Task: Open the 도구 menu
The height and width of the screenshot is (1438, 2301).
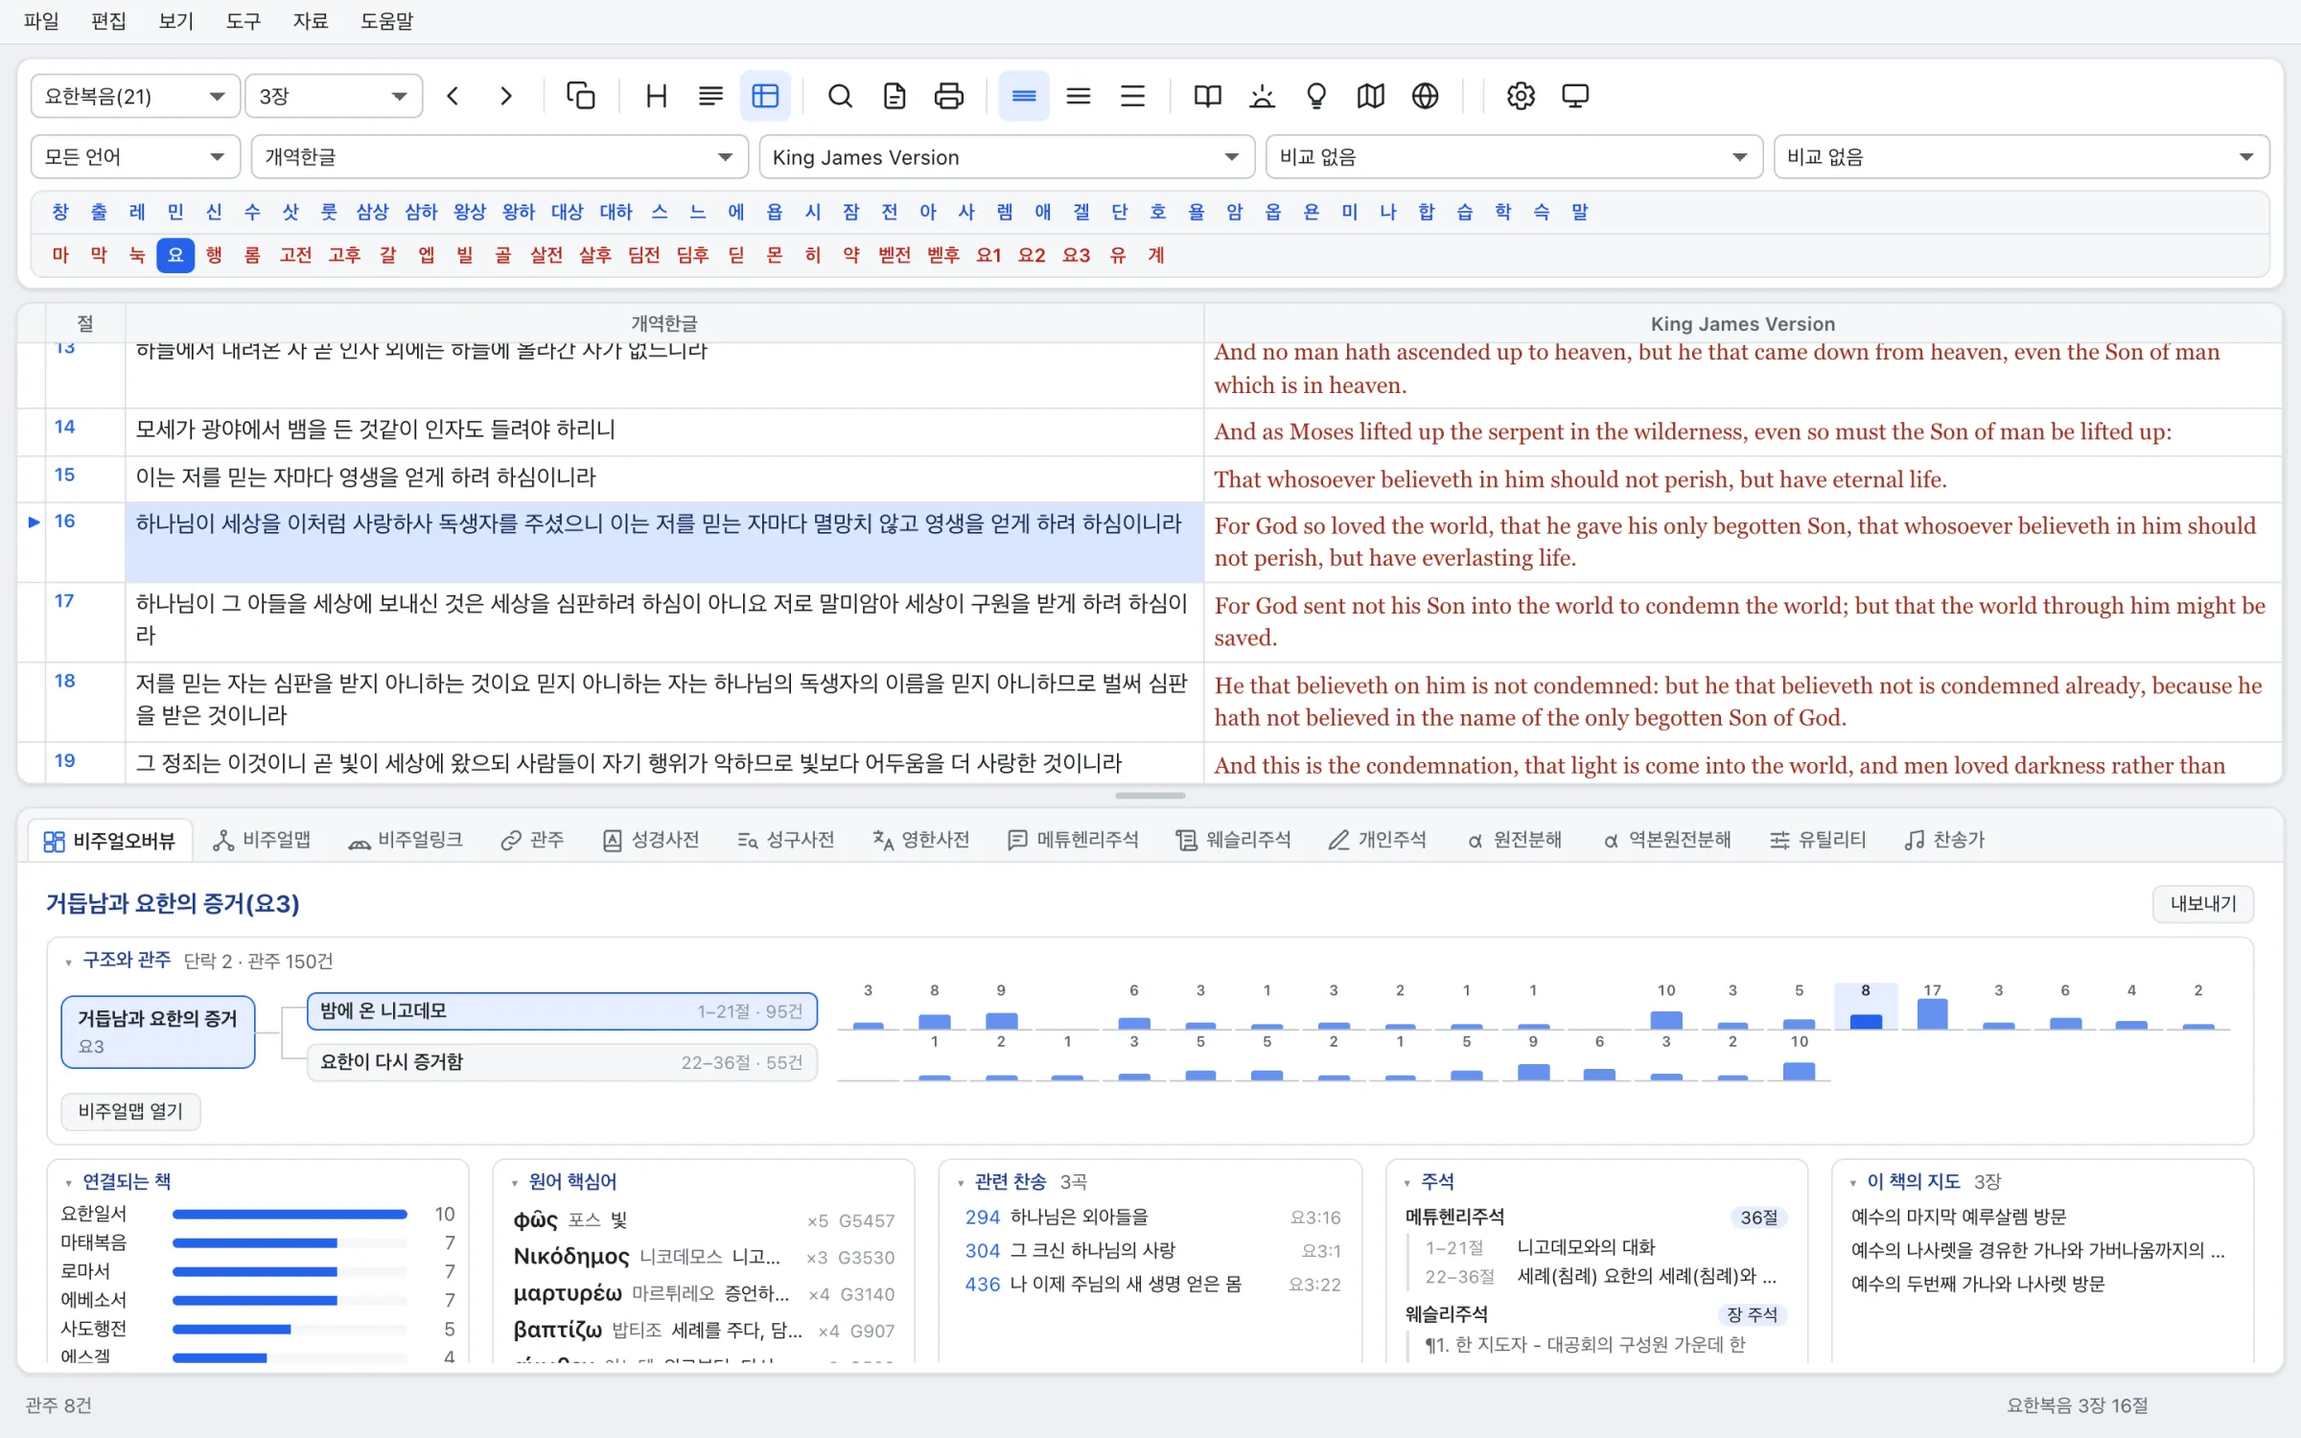Action: tap(243, 20)
